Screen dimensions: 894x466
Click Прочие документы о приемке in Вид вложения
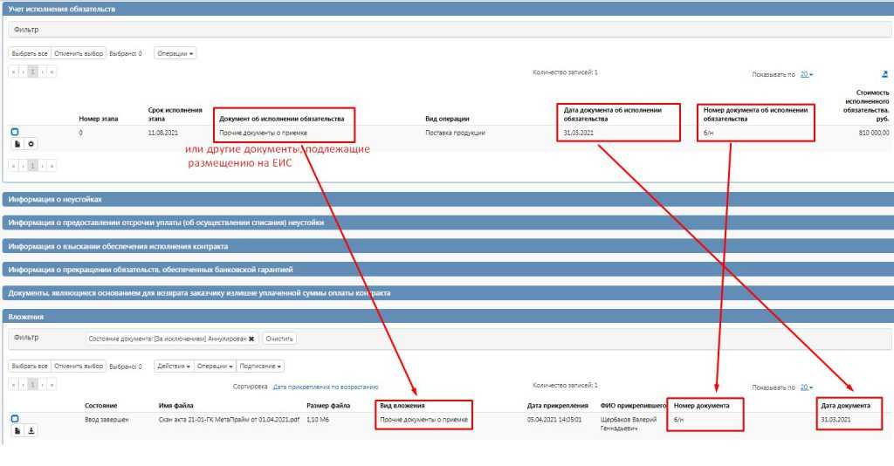tap(423, 420)
